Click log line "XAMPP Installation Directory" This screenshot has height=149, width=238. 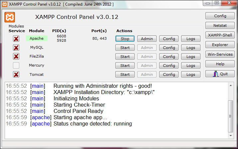(x=104, y=92)
